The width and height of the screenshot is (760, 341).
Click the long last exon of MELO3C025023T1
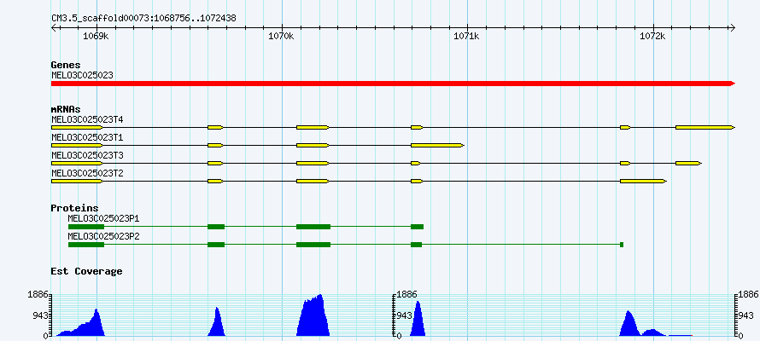click(x=438, y=145)
